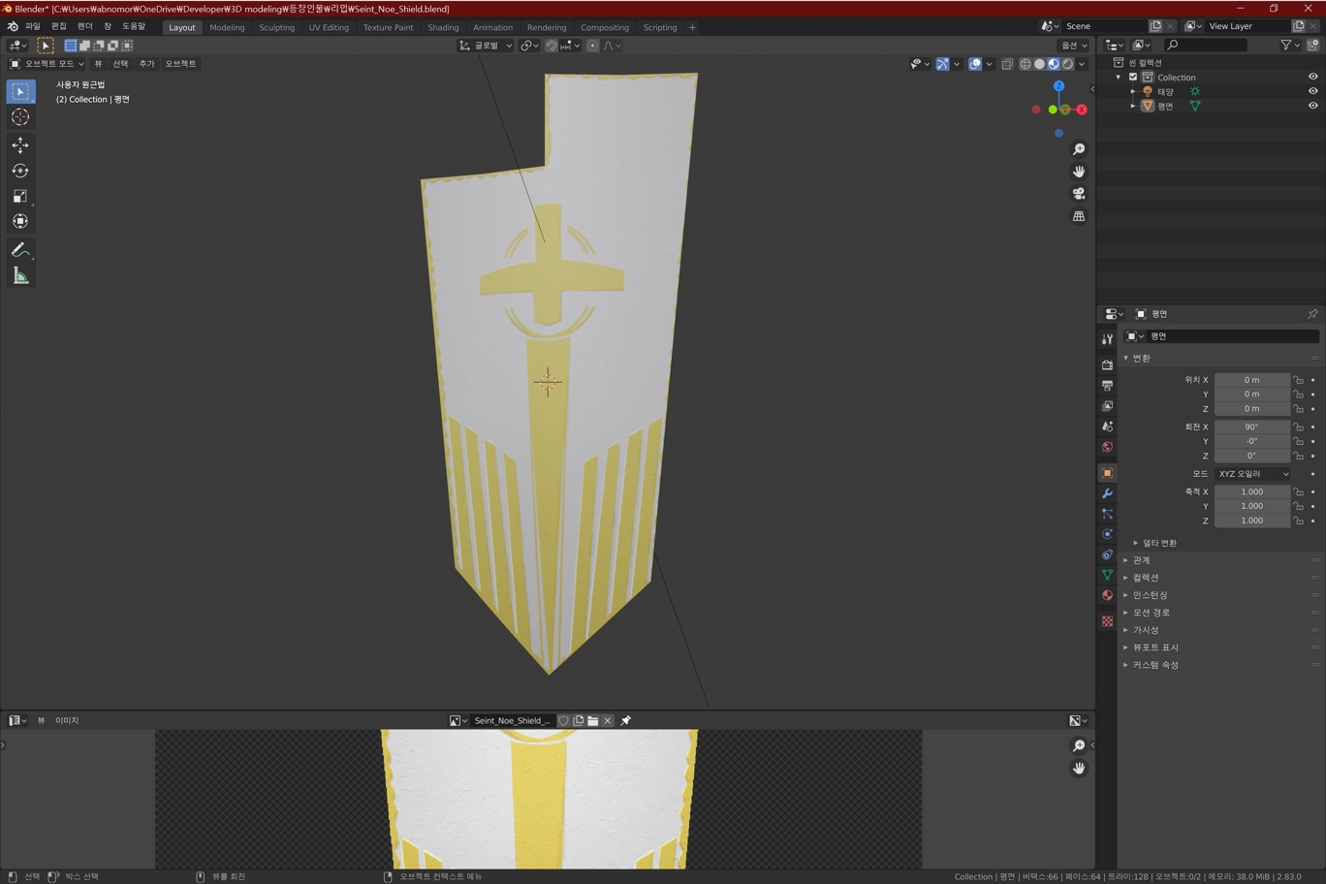Open the Render properties tab
1326x884 pixels.
1107,364
